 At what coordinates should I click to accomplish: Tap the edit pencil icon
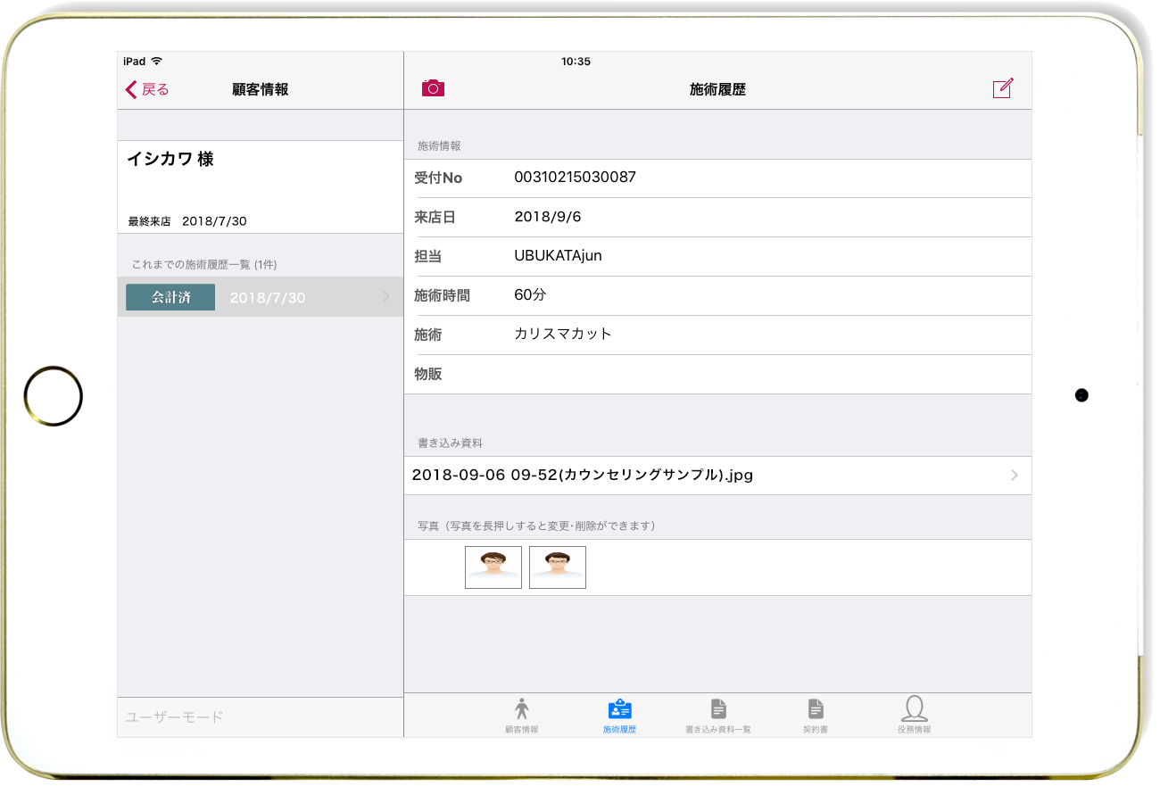(1003, 88)
